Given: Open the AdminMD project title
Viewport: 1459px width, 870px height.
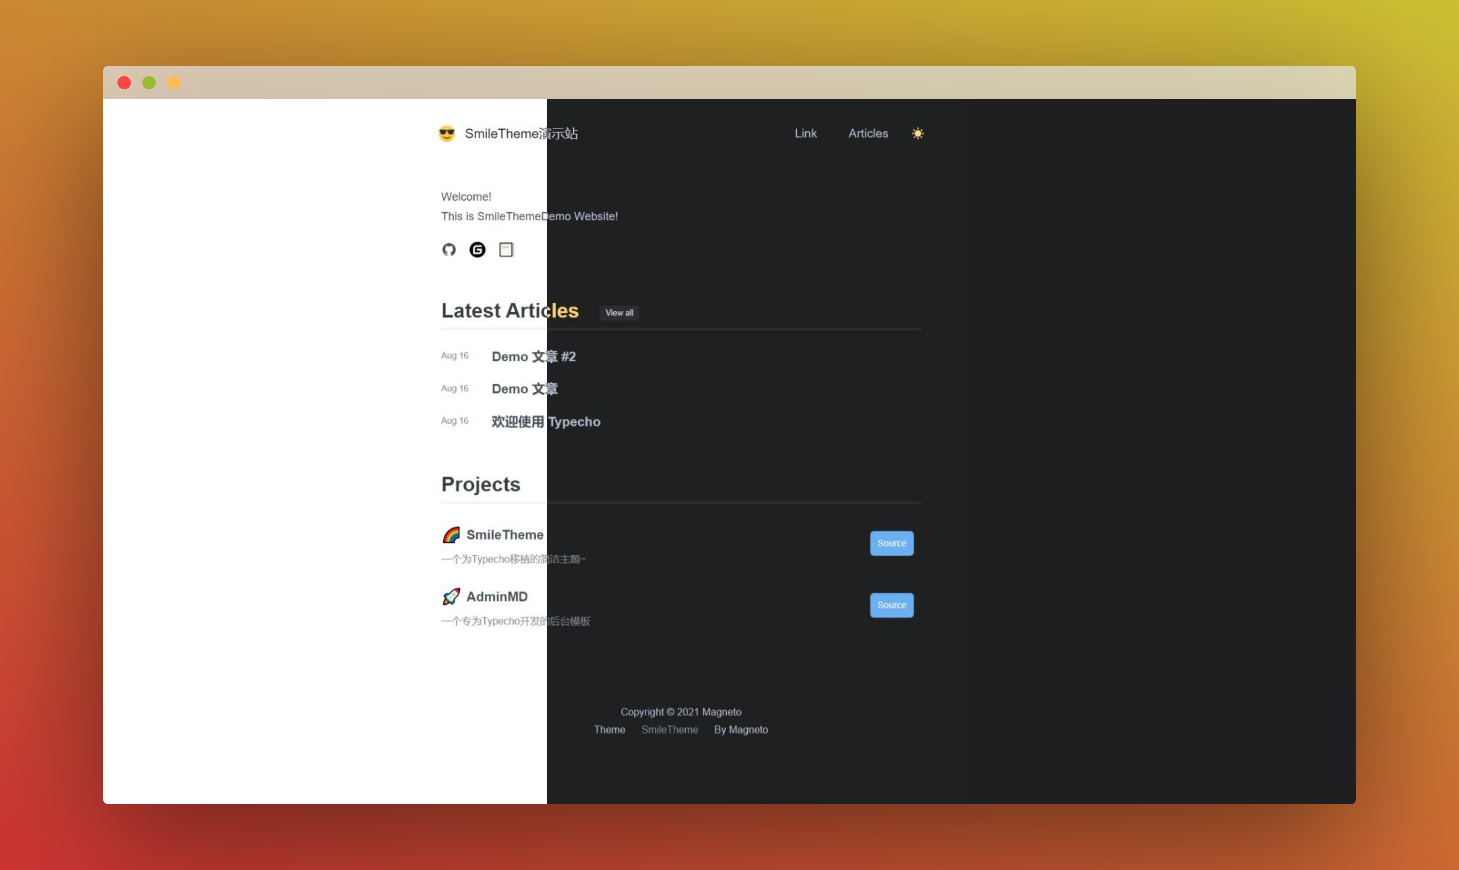Looking at the screenshot, I should 497,597.
